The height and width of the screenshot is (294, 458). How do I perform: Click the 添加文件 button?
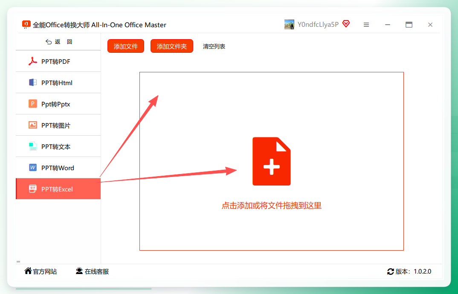coord(126,46)
